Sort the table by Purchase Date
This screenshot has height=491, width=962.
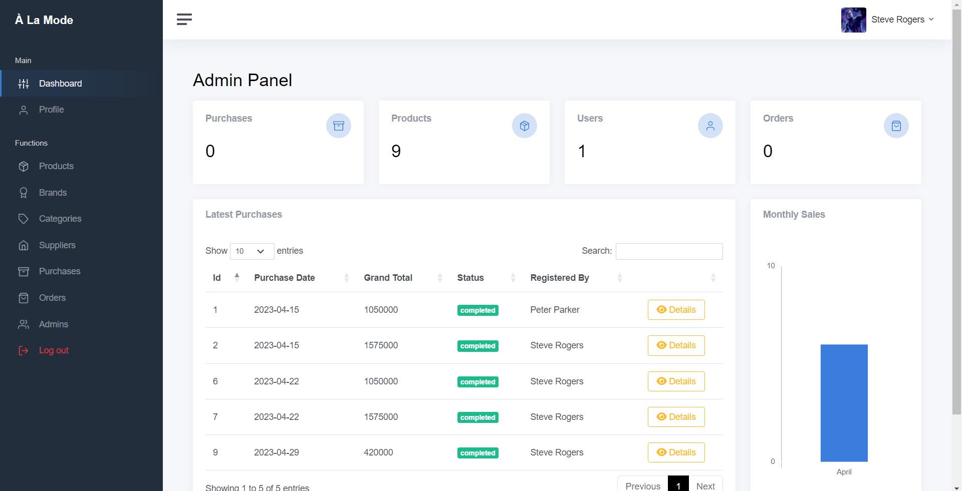346,278
